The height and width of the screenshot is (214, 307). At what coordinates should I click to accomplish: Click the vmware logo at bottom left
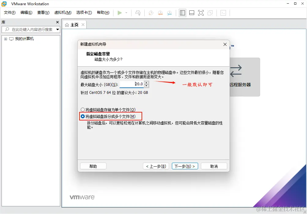pyautogui.click(x=82, y=197)
